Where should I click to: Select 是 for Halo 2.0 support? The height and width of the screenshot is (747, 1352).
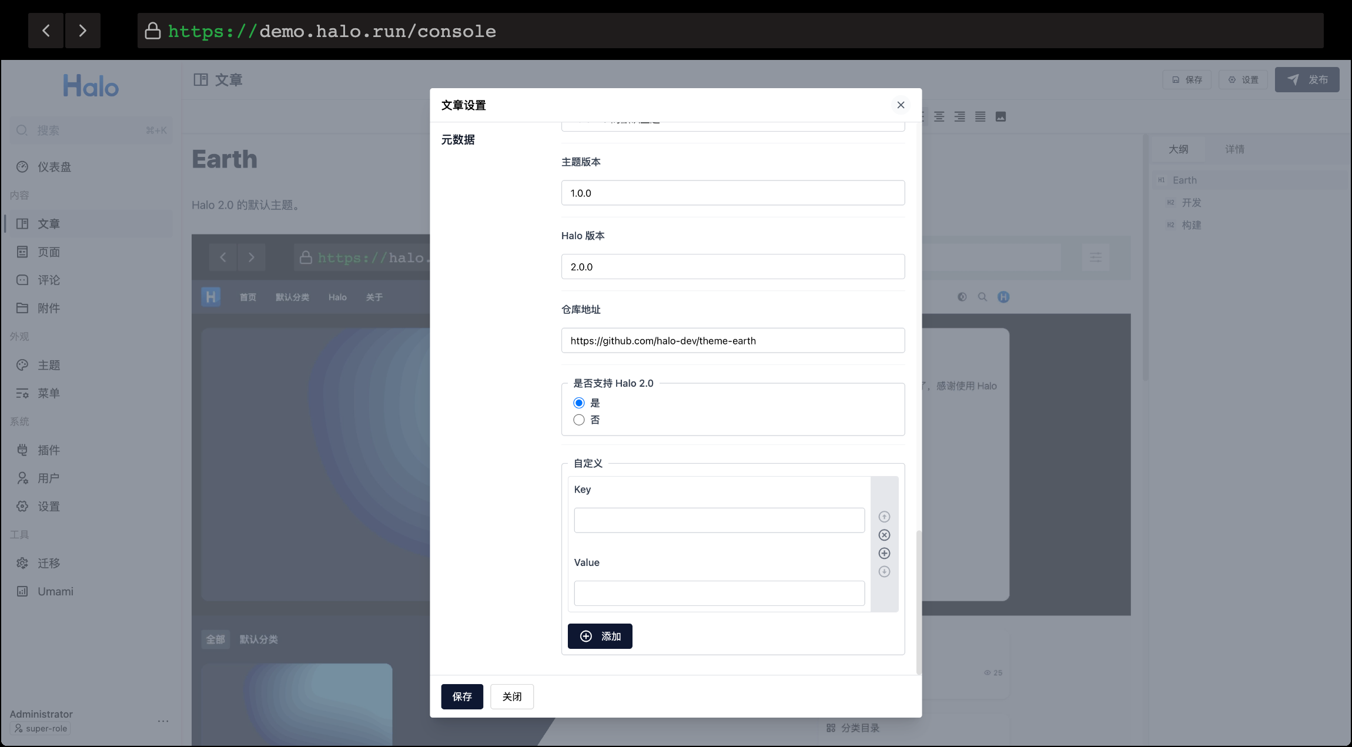(578, 403)
